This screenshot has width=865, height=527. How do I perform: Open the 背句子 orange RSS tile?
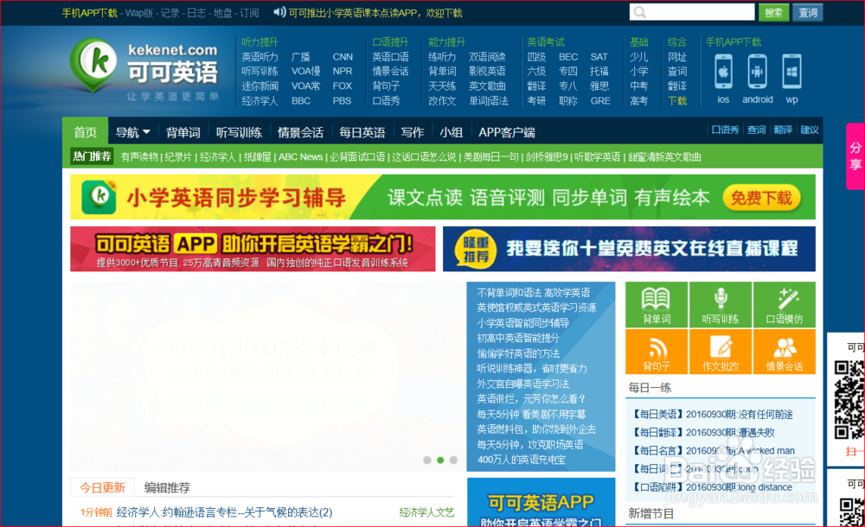tap(656, 352)
